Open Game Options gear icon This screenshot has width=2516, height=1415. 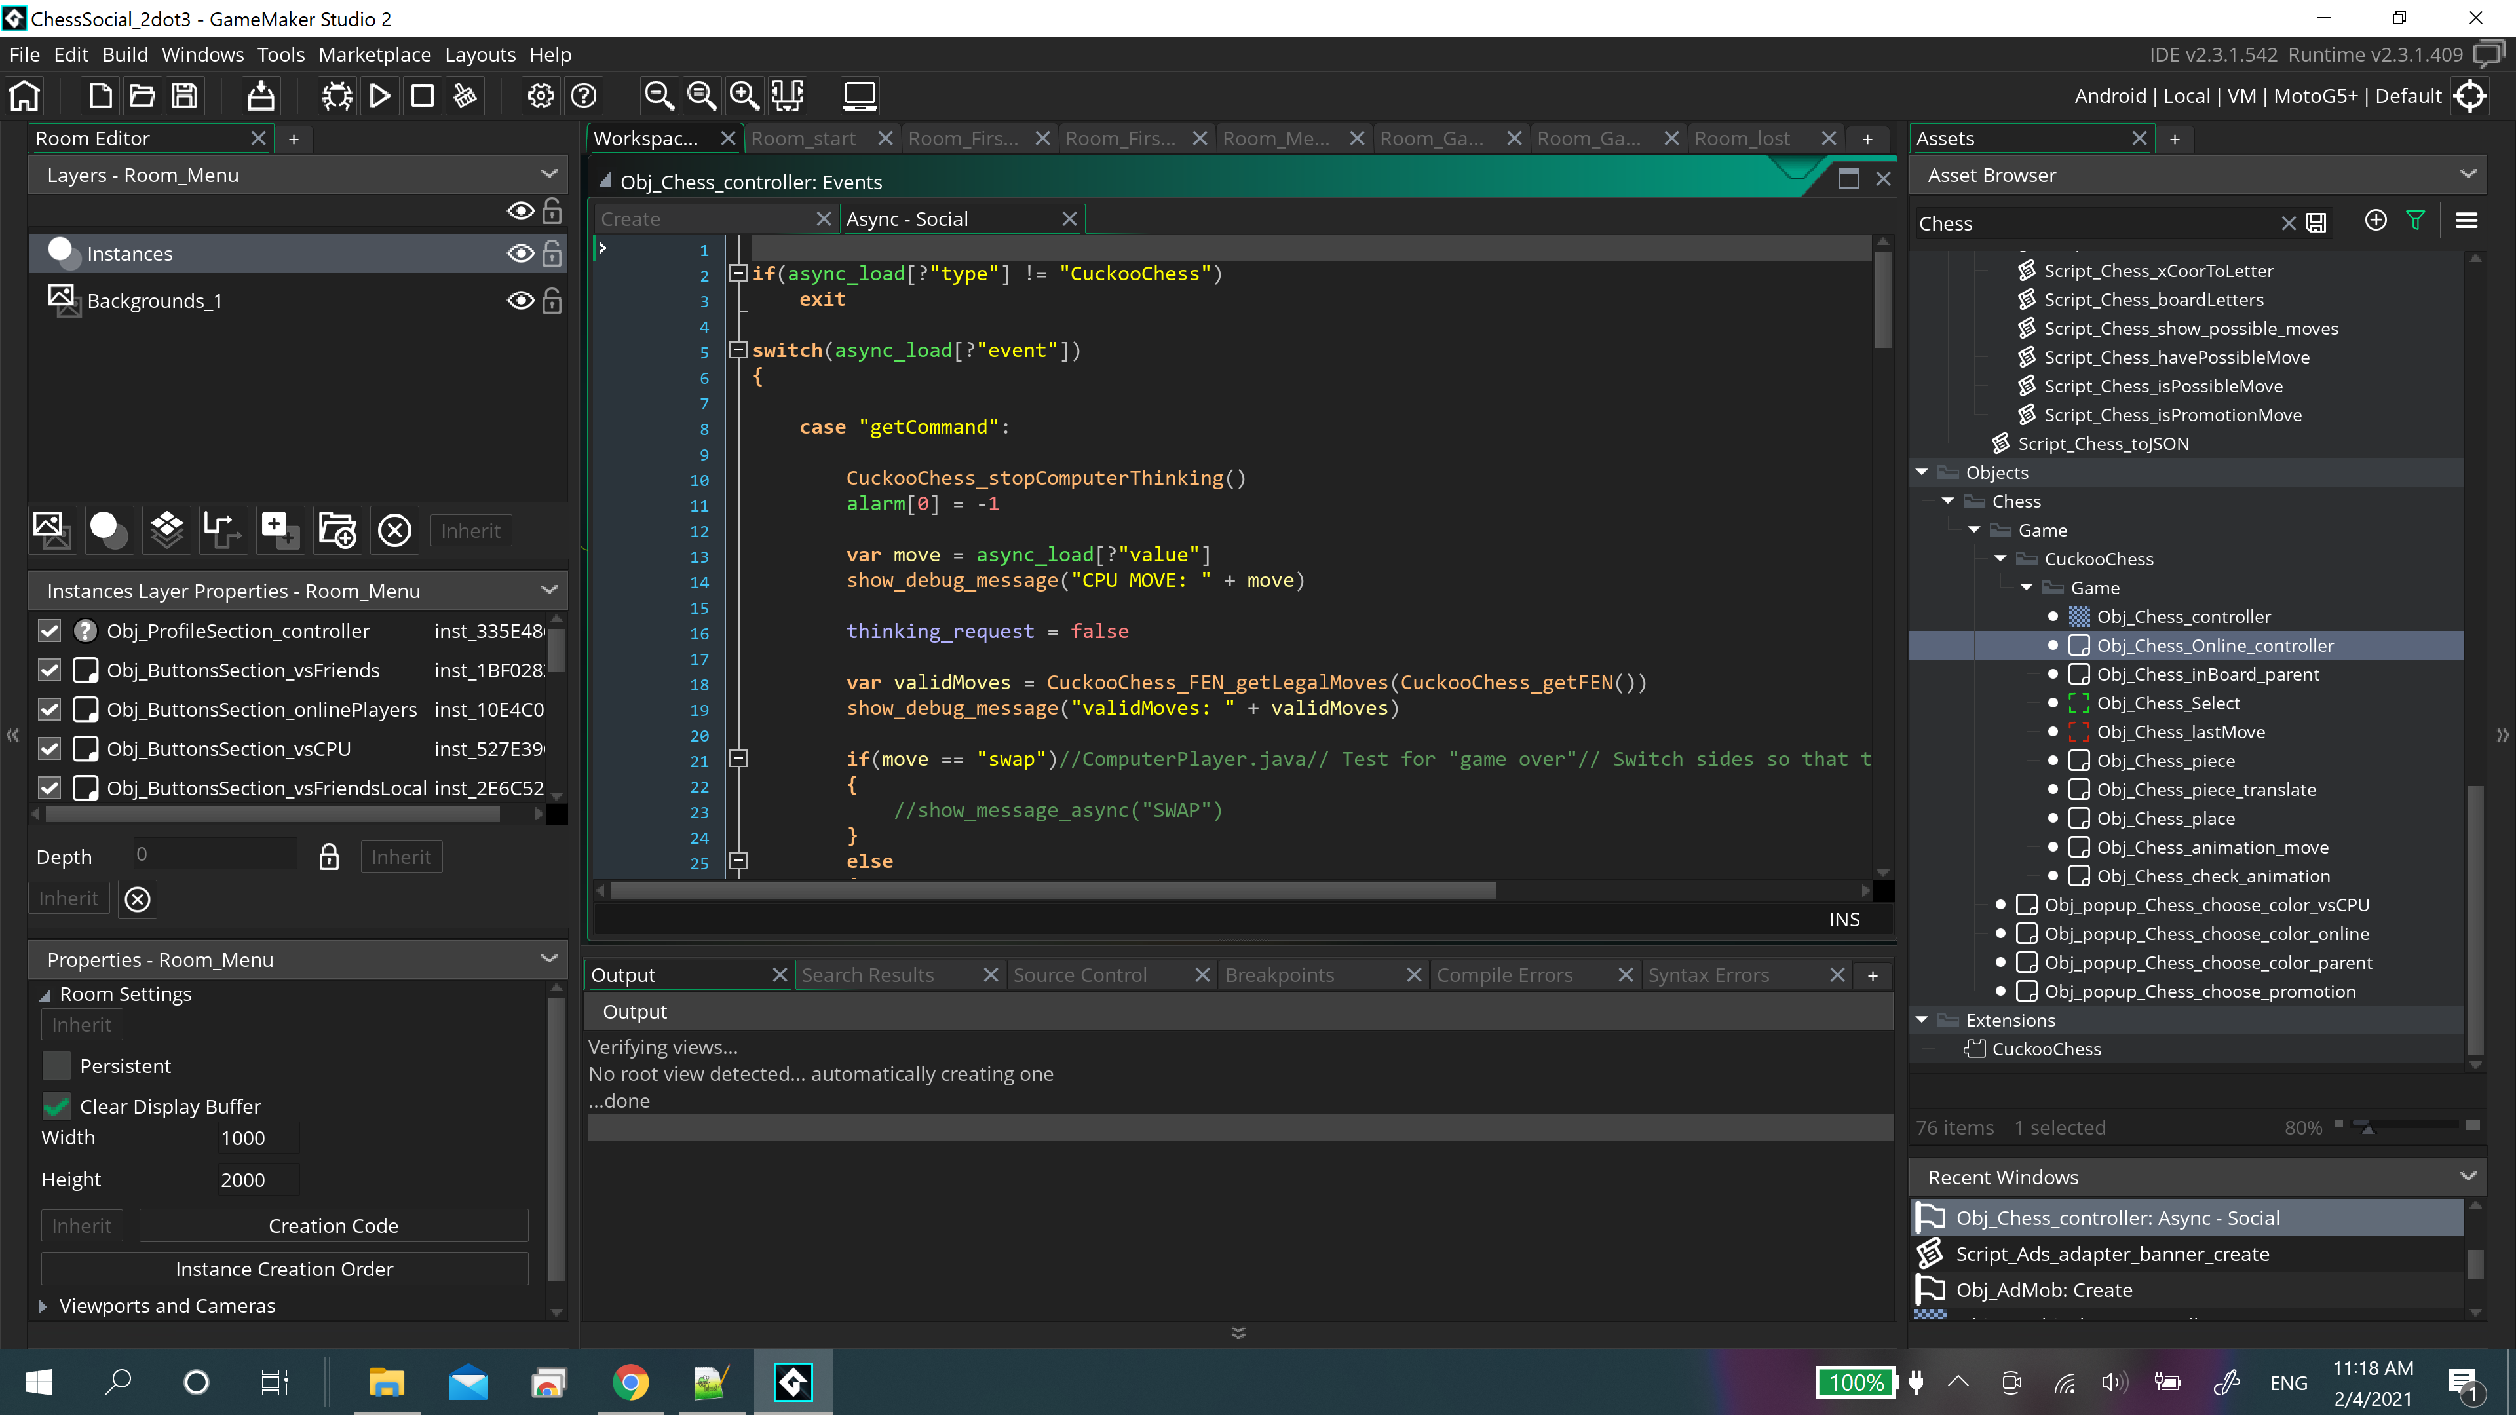click(540, 96)
